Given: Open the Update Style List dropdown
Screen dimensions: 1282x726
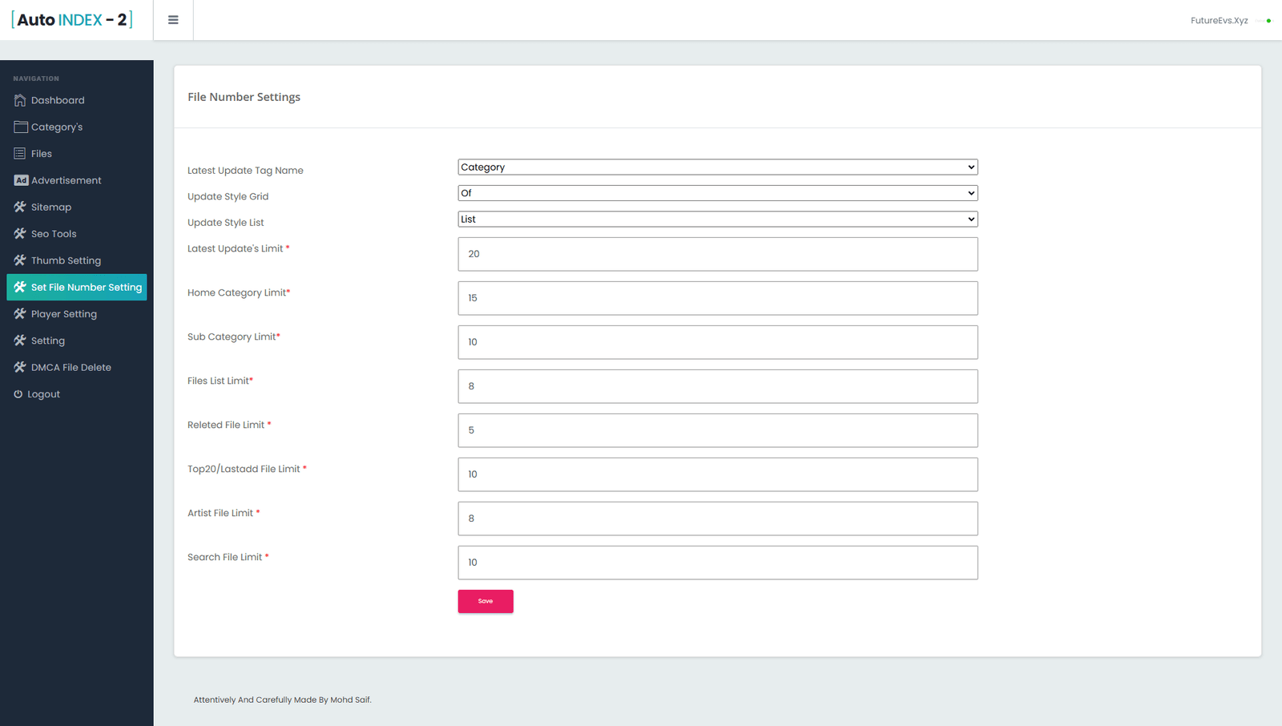Looking at the screenshot, I should click(x=717, y=220).
